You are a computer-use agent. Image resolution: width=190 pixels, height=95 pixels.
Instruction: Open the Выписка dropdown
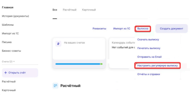pos(143,29)
